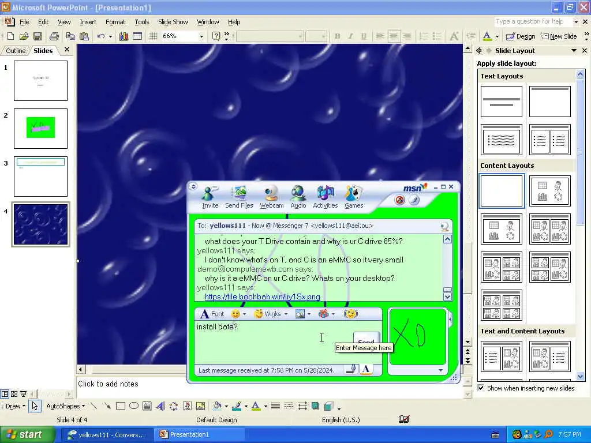This screenshot has height=443, width=591.
Task: Click the Open file folder icon
Action: coord(24,36)
